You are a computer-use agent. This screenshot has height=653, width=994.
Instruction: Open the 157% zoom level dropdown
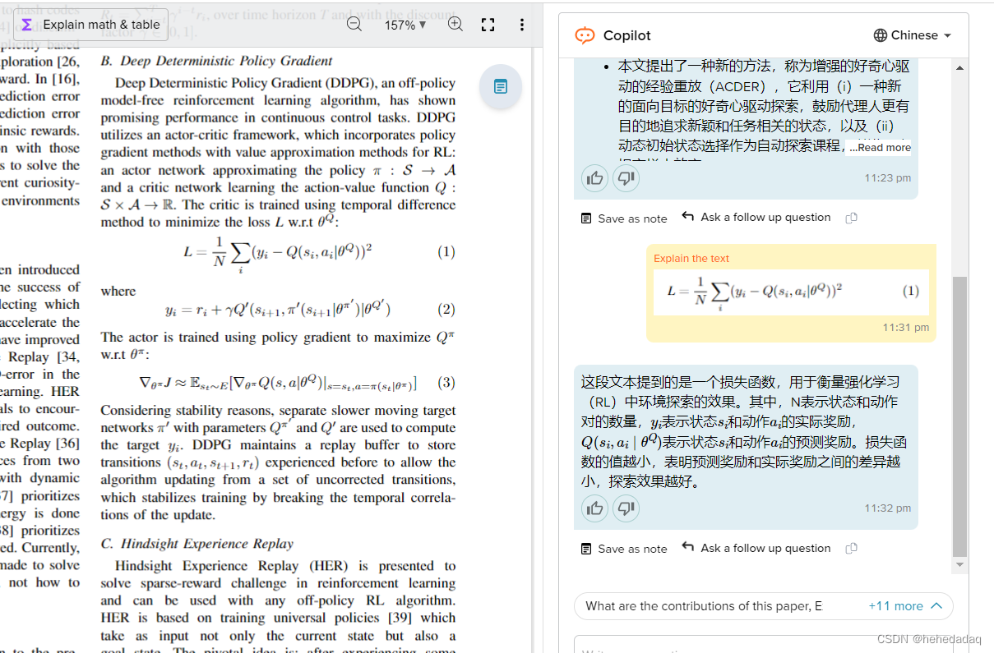[405, 25]
